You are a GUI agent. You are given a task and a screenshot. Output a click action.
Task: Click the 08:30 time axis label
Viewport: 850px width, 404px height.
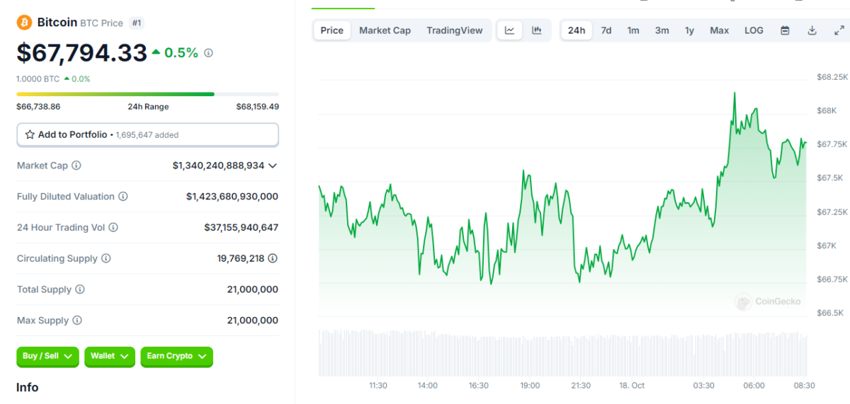805,386
